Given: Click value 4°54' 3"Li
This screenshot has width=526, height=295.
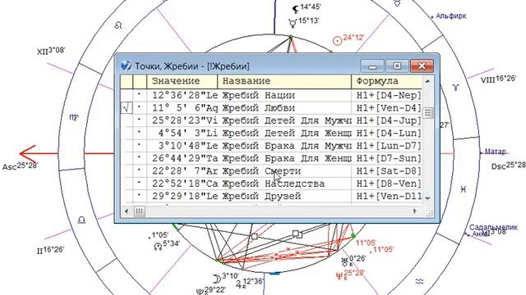Looking at the screenshot, I should (188, 133).
